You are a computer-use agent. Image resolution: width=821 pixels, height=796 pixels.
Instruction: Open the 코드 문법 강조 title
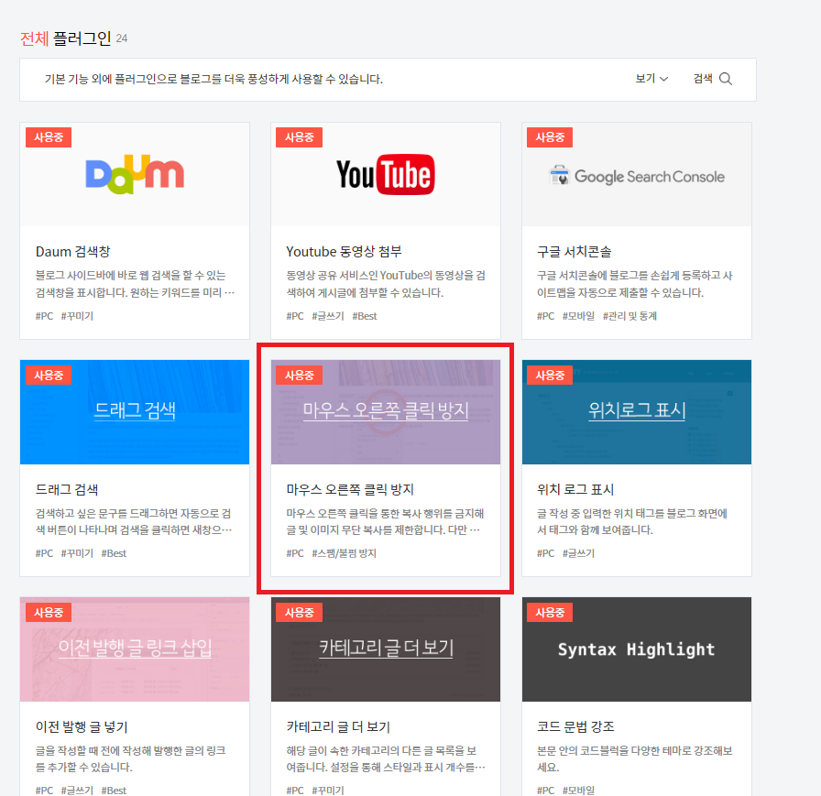coord(575,726)
